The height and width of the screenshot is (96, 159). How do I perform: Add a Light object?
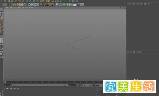[82, 4]
